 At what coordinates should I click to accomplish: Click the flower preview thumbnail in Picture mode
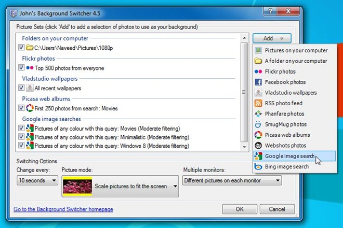[77, 187]
